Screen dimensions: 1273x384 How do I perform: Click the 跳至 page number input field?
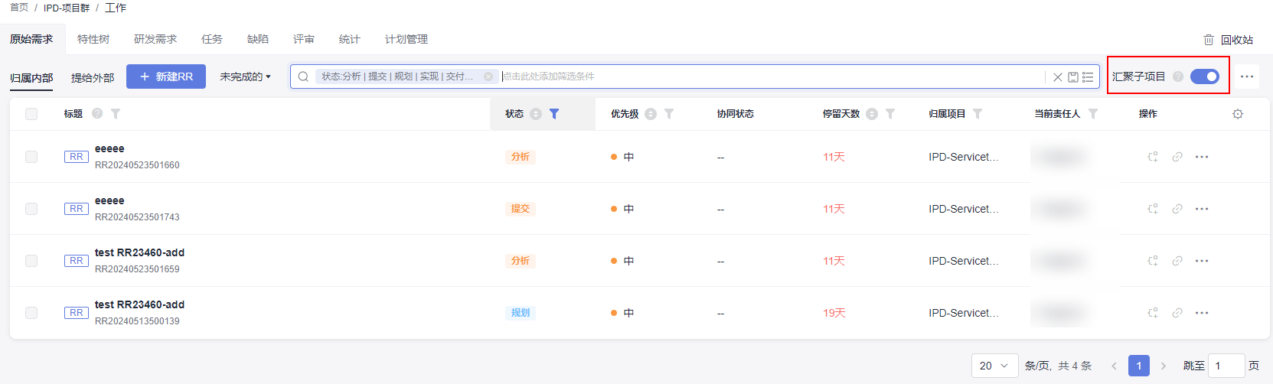1226,366
